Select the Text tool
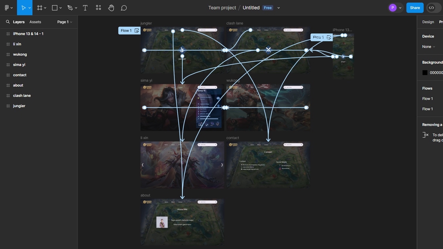The height and width of the screenshot is (249, 443). click(x=85, y=8)
